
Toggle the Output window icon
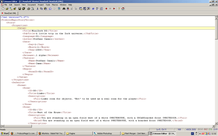pyautogui.click(x=84, y=8)
